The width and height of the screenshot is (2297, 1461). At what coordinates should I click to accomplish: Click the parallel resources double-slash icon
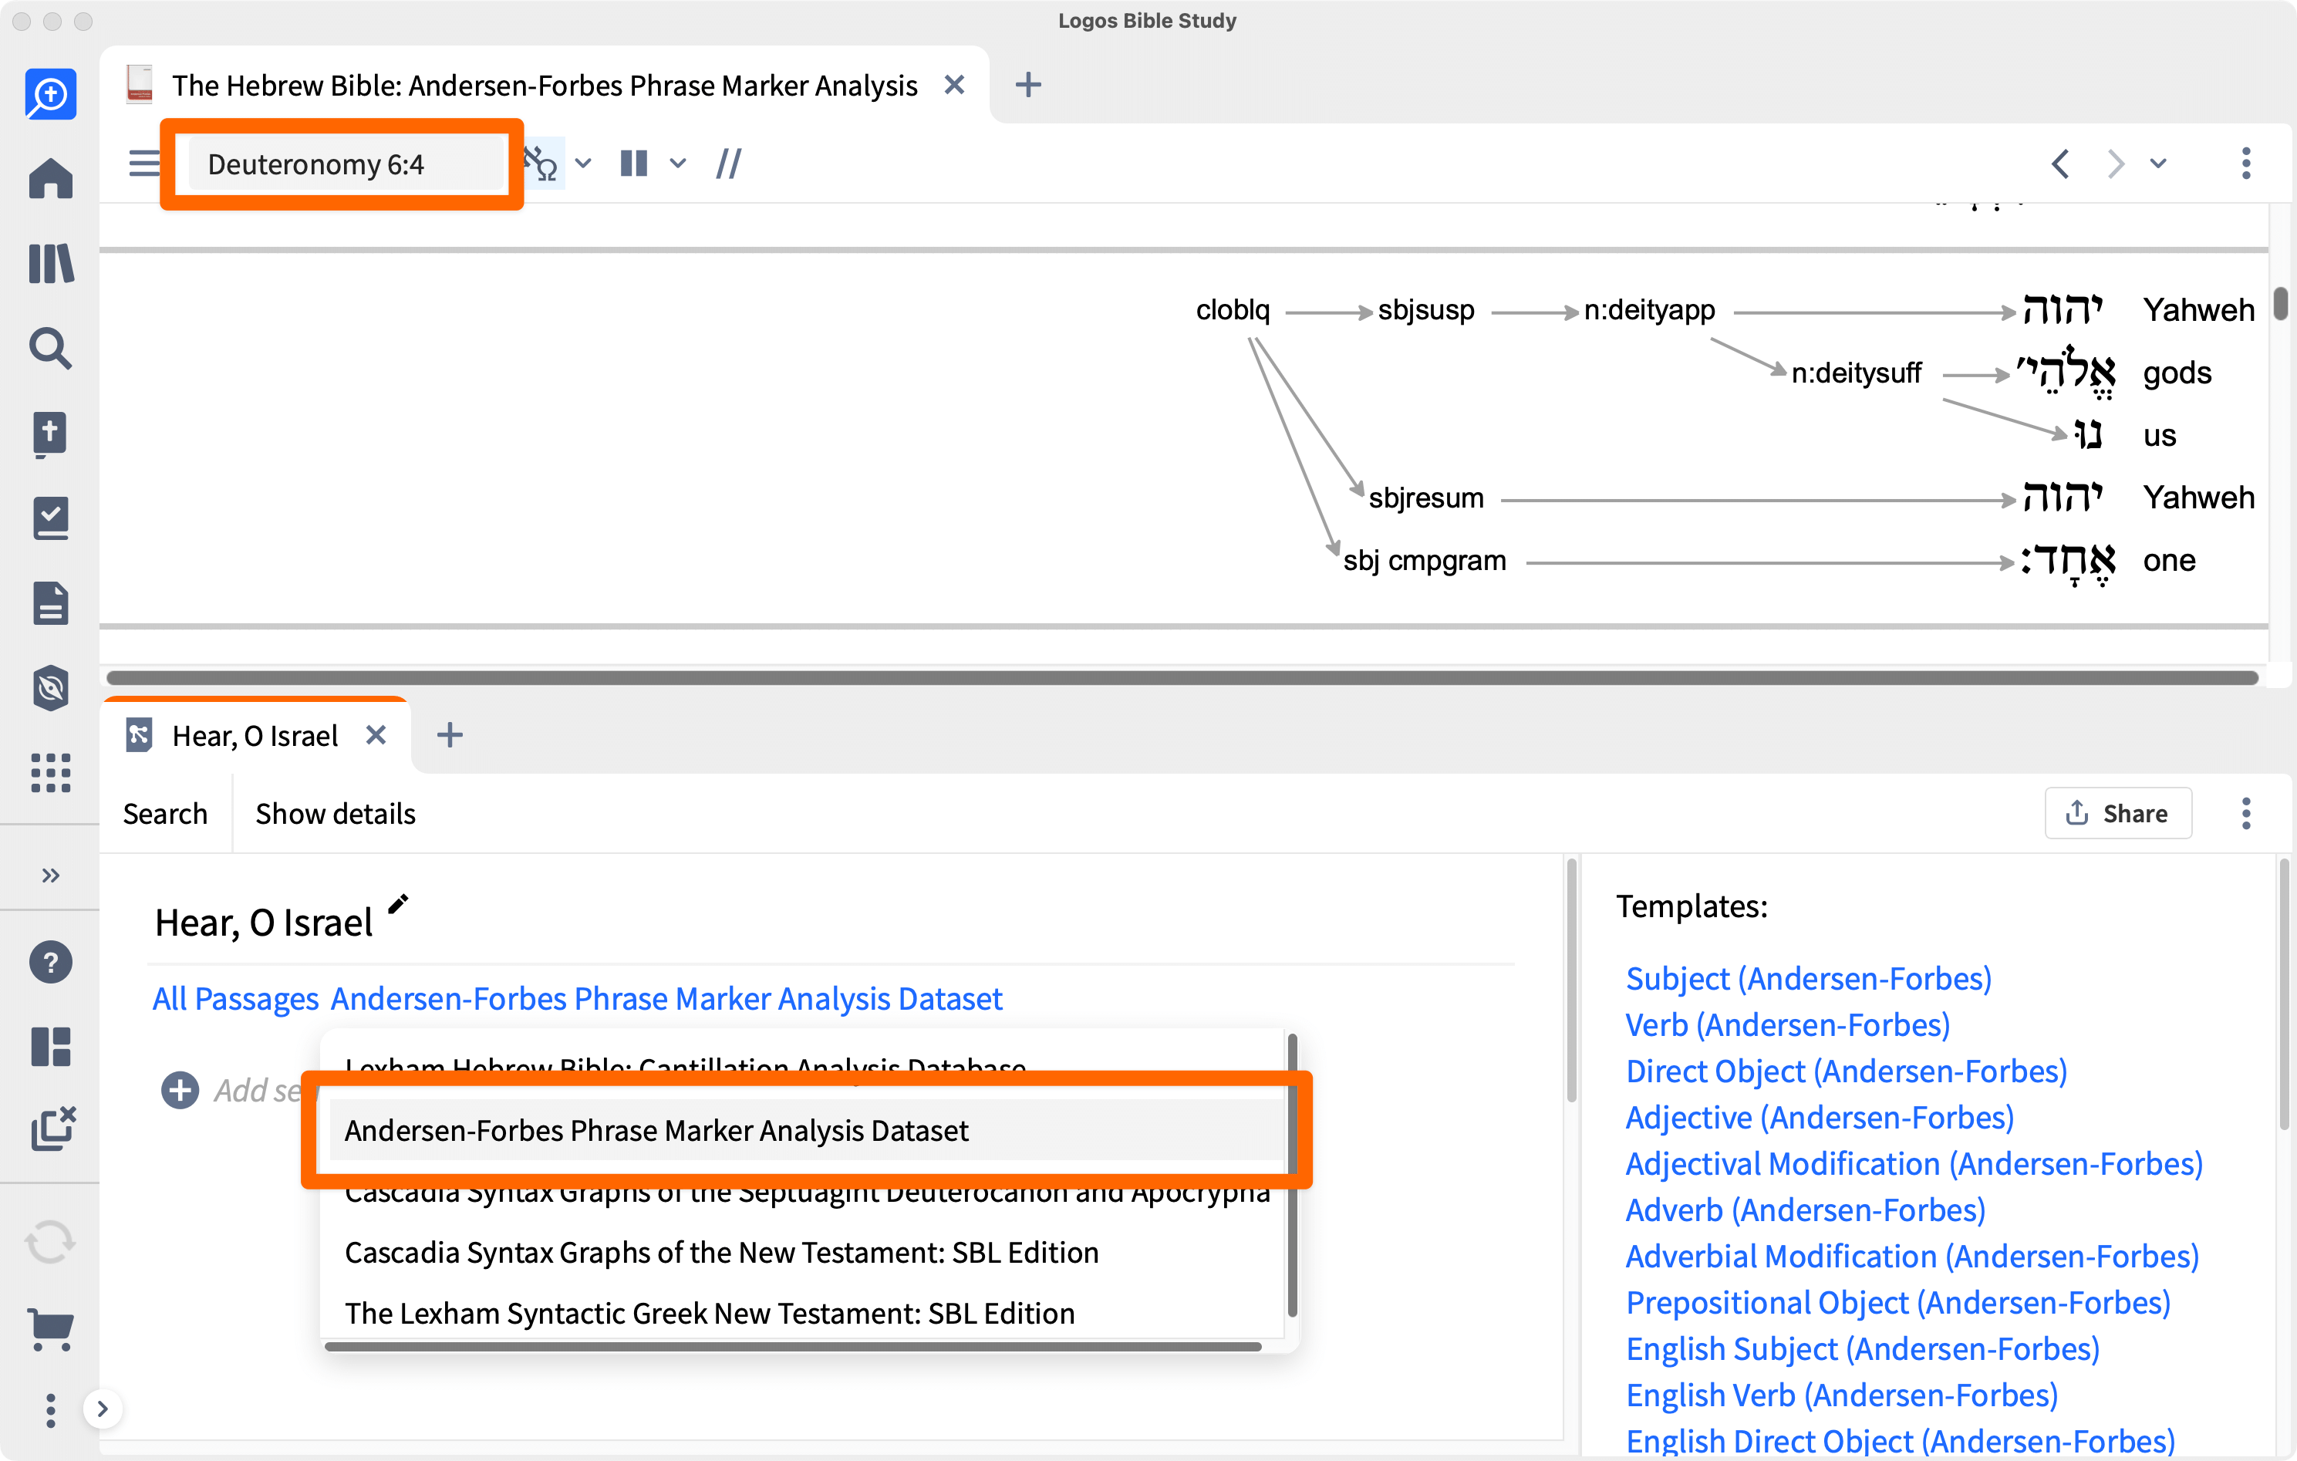click(729, 164)
